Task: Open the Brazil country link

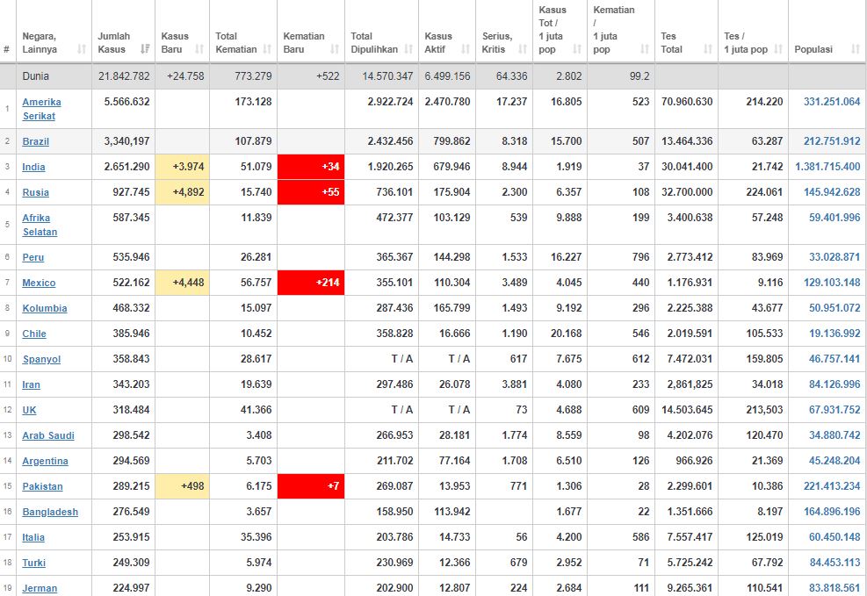Action: coord(36,141)
